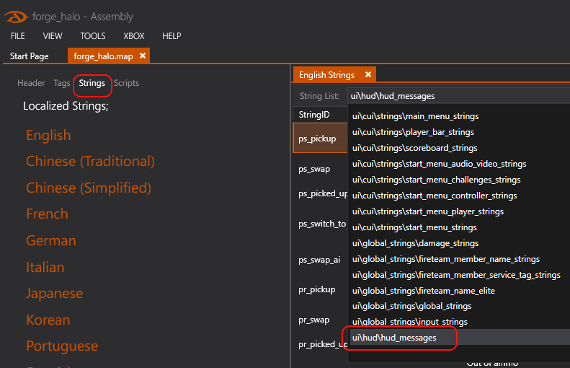Open the FILE menu

click(x=18, y=36)
